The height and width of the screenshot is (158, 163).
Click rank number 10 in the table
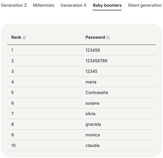[x=13, y=145]
